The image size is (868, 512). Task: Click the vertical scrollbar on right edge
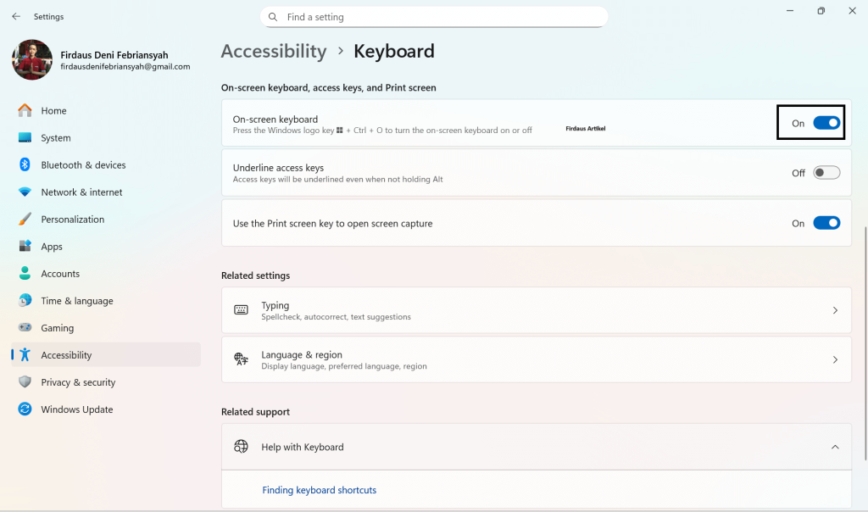[864, 339]
